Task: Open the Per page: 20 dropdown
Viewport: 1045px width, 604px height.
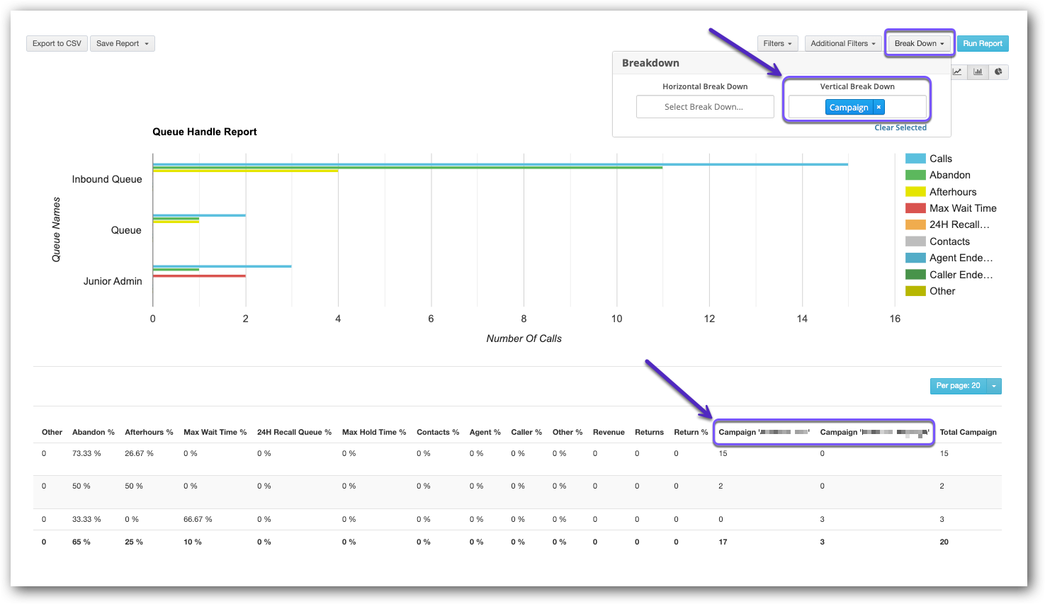Action: click(x=995, y=386)
